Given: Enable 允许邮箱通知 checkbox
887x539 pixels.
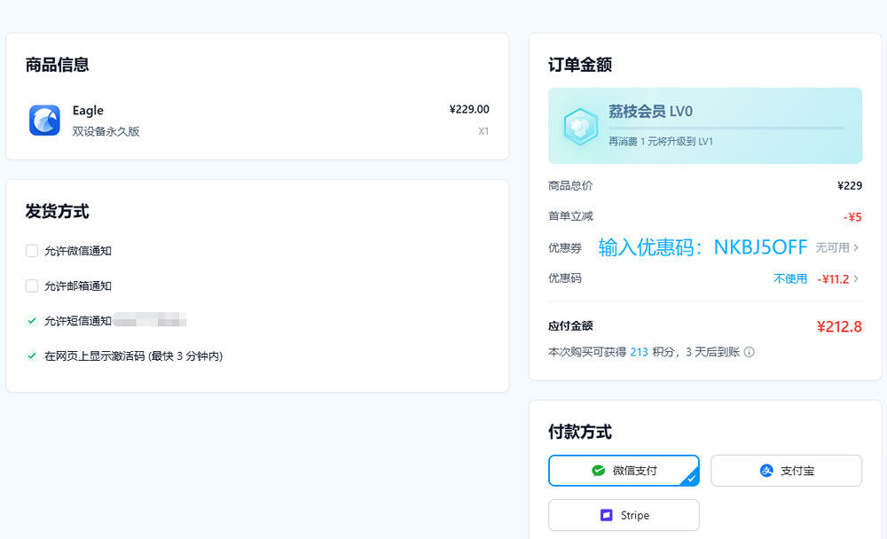Looking at the screenshot, I should coord(32,285).
